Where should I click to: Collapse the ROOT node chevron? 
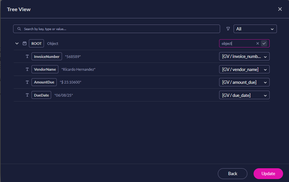(x=17, y=44)
